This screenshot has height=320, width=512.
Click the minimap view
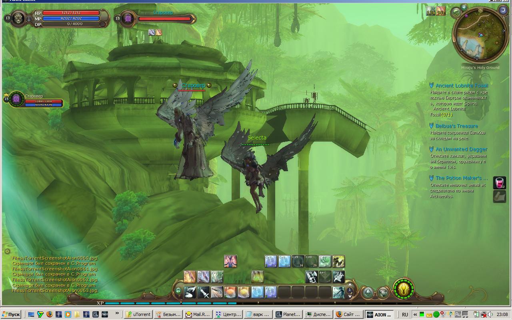click(x=480, y=35)
